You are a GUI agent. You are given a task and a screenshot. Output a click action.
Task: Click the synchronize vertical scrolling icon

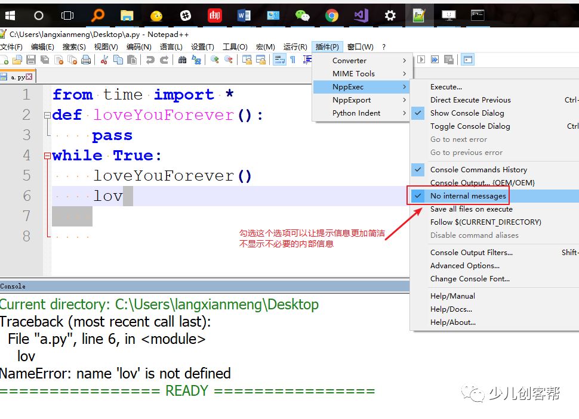[x=247, y=60]
